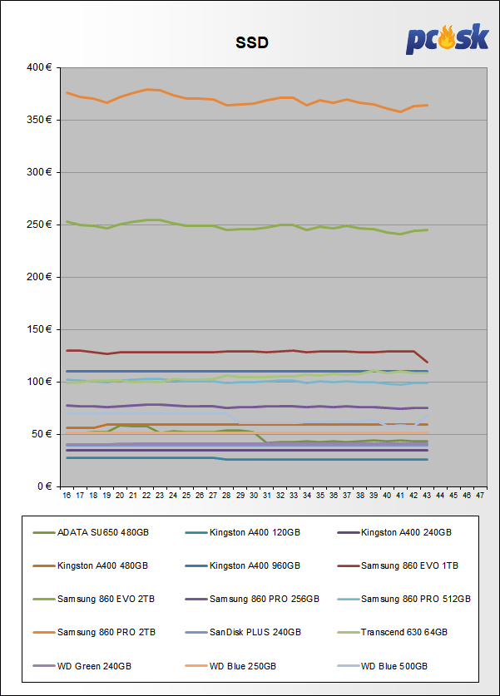500x696 pixels.
Task: Click the 250 € axis label
Action: (x=39, y=225)
